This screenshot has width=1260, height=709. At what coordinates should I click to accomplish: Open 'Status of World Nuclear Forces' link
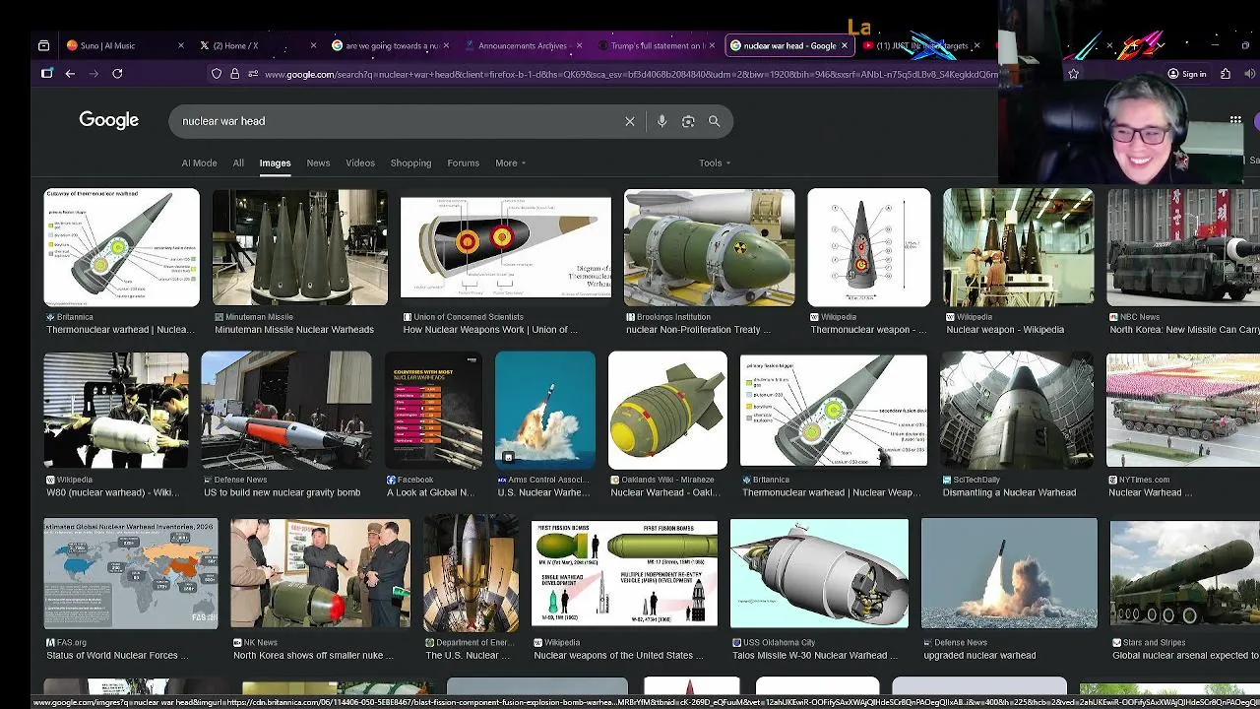coord(117,656)
